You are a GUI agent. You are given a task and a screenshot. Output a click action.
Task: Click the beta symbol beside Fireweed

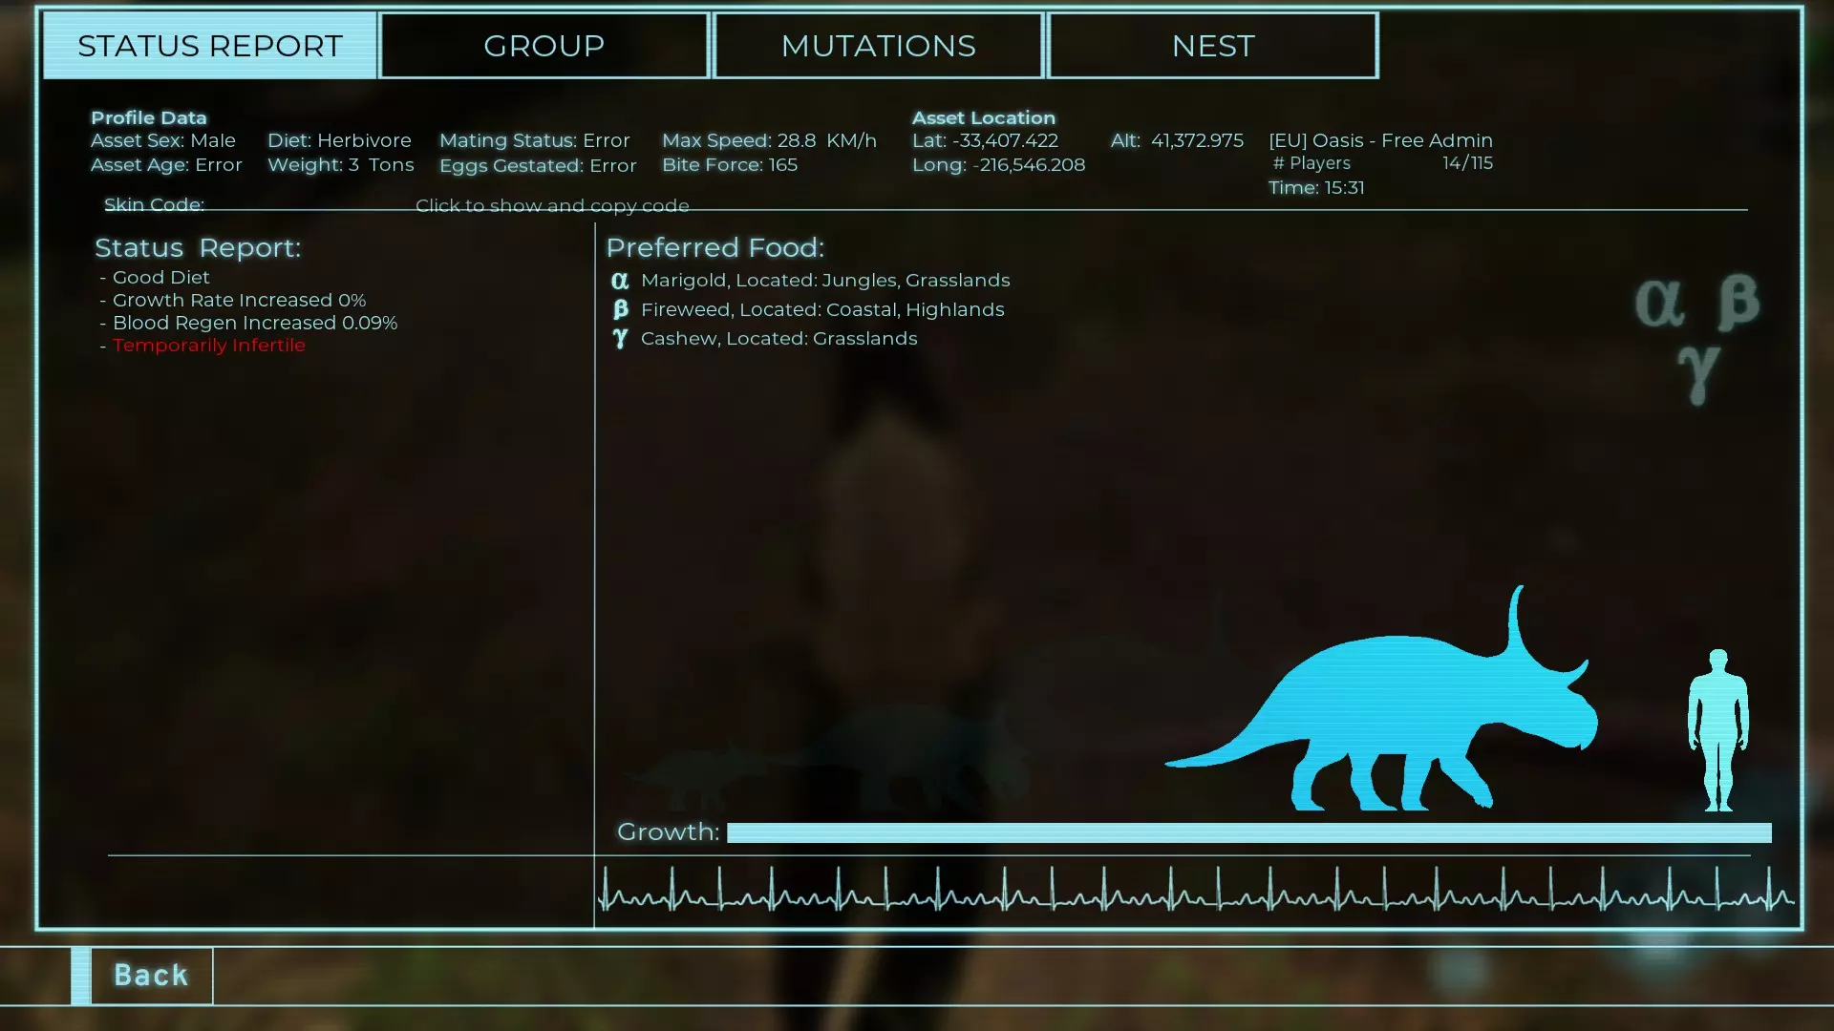coord(620,309)
